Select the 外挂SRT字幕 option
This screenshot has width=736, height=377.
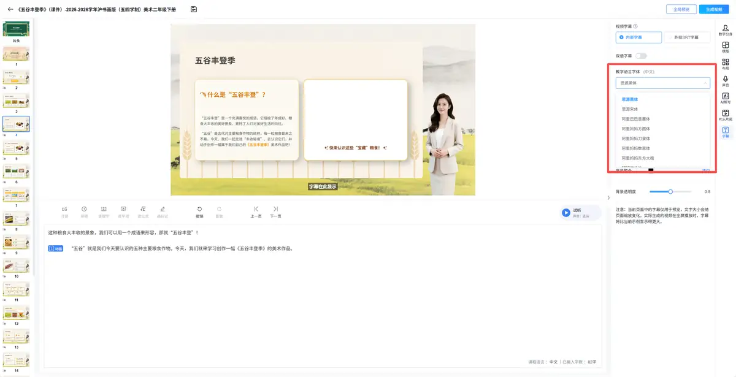point(687,37)
